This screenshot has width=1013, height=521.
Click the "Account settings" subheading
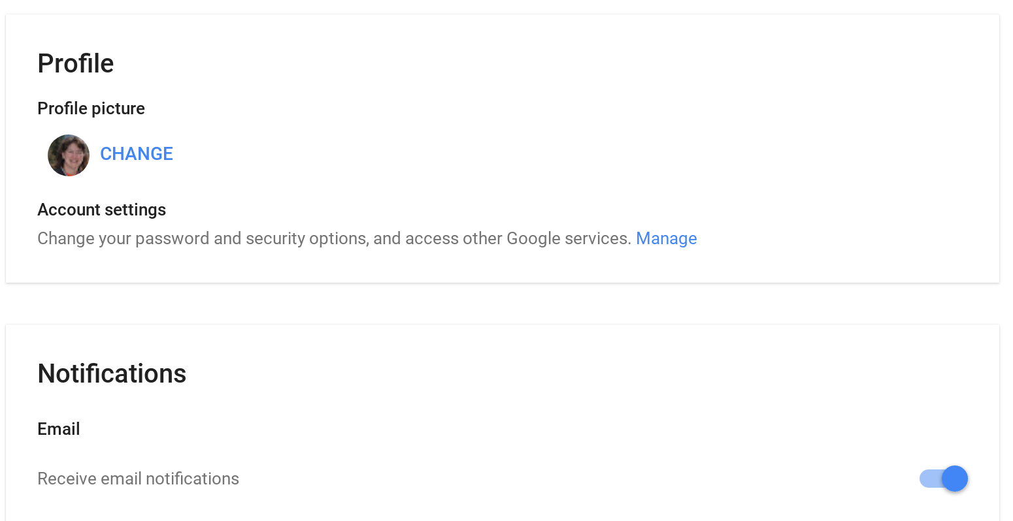click(x=101, y=210)
